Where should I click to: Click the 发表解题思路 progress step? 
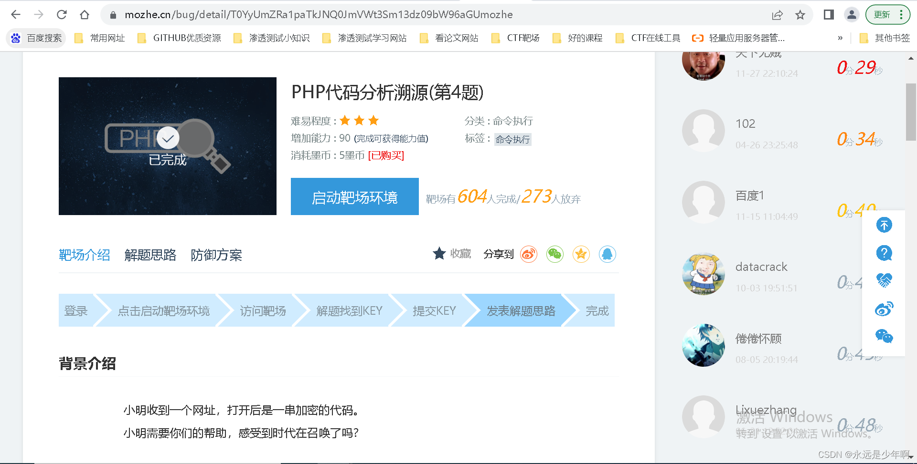coord(521,310)
